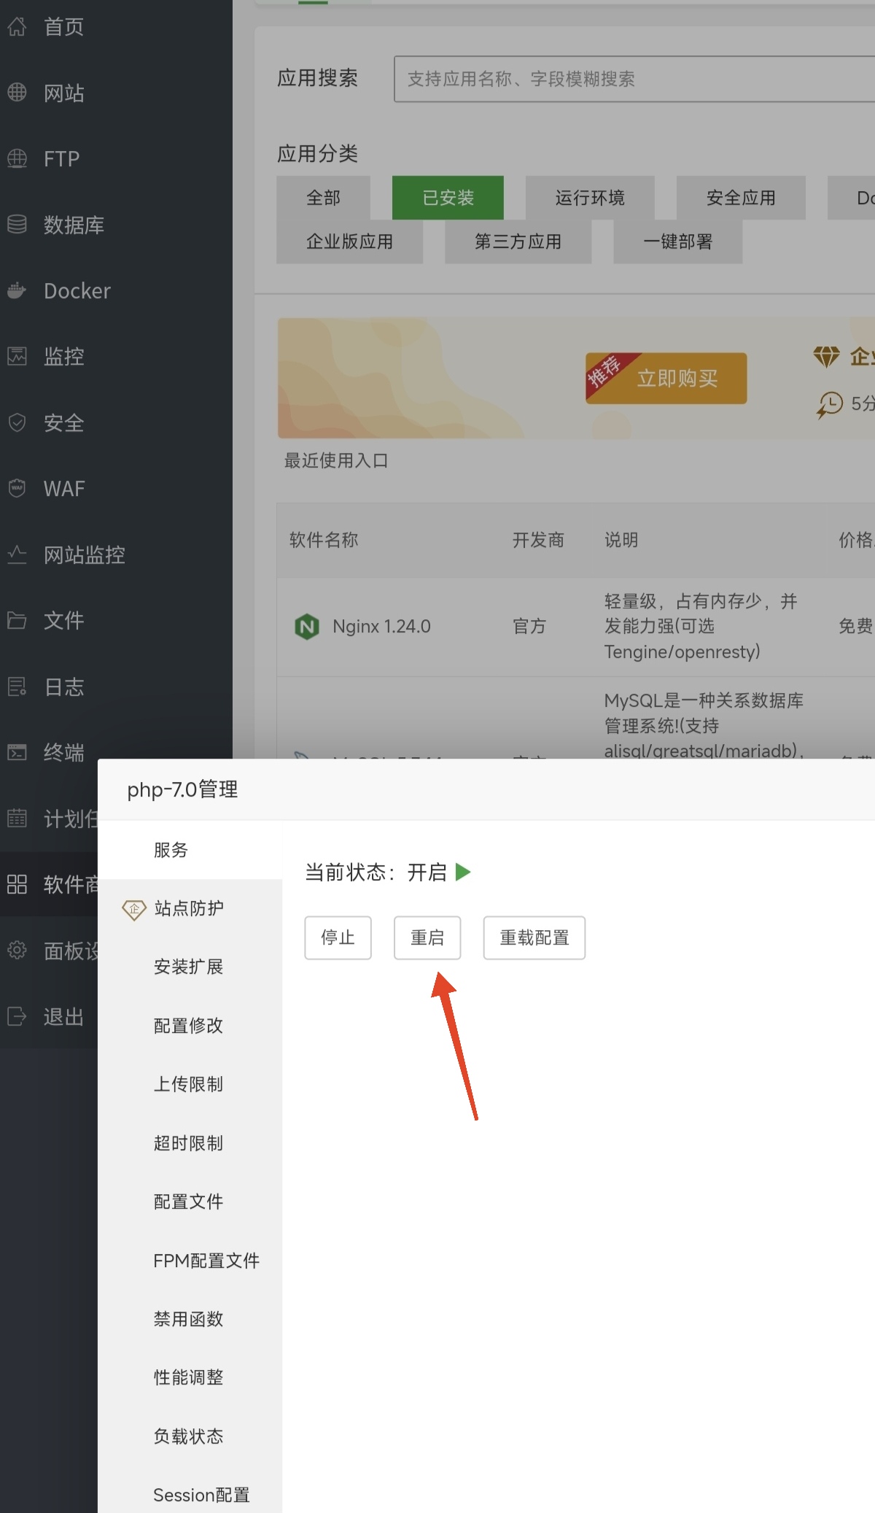The width and height of the screenshot is (875, 1513).
Task: Open 上传限制 in php manager
Action: coord(190,1084)
